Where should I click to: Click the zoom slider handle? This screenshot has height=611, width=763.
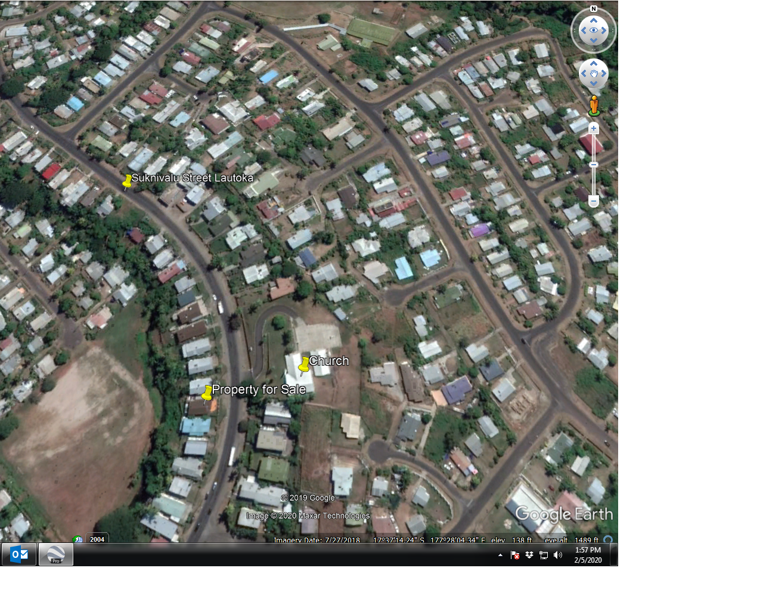594,165
